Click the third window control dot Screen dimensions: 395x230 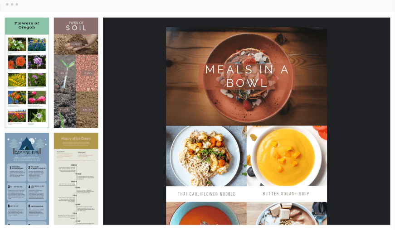[x=17, y=4]
